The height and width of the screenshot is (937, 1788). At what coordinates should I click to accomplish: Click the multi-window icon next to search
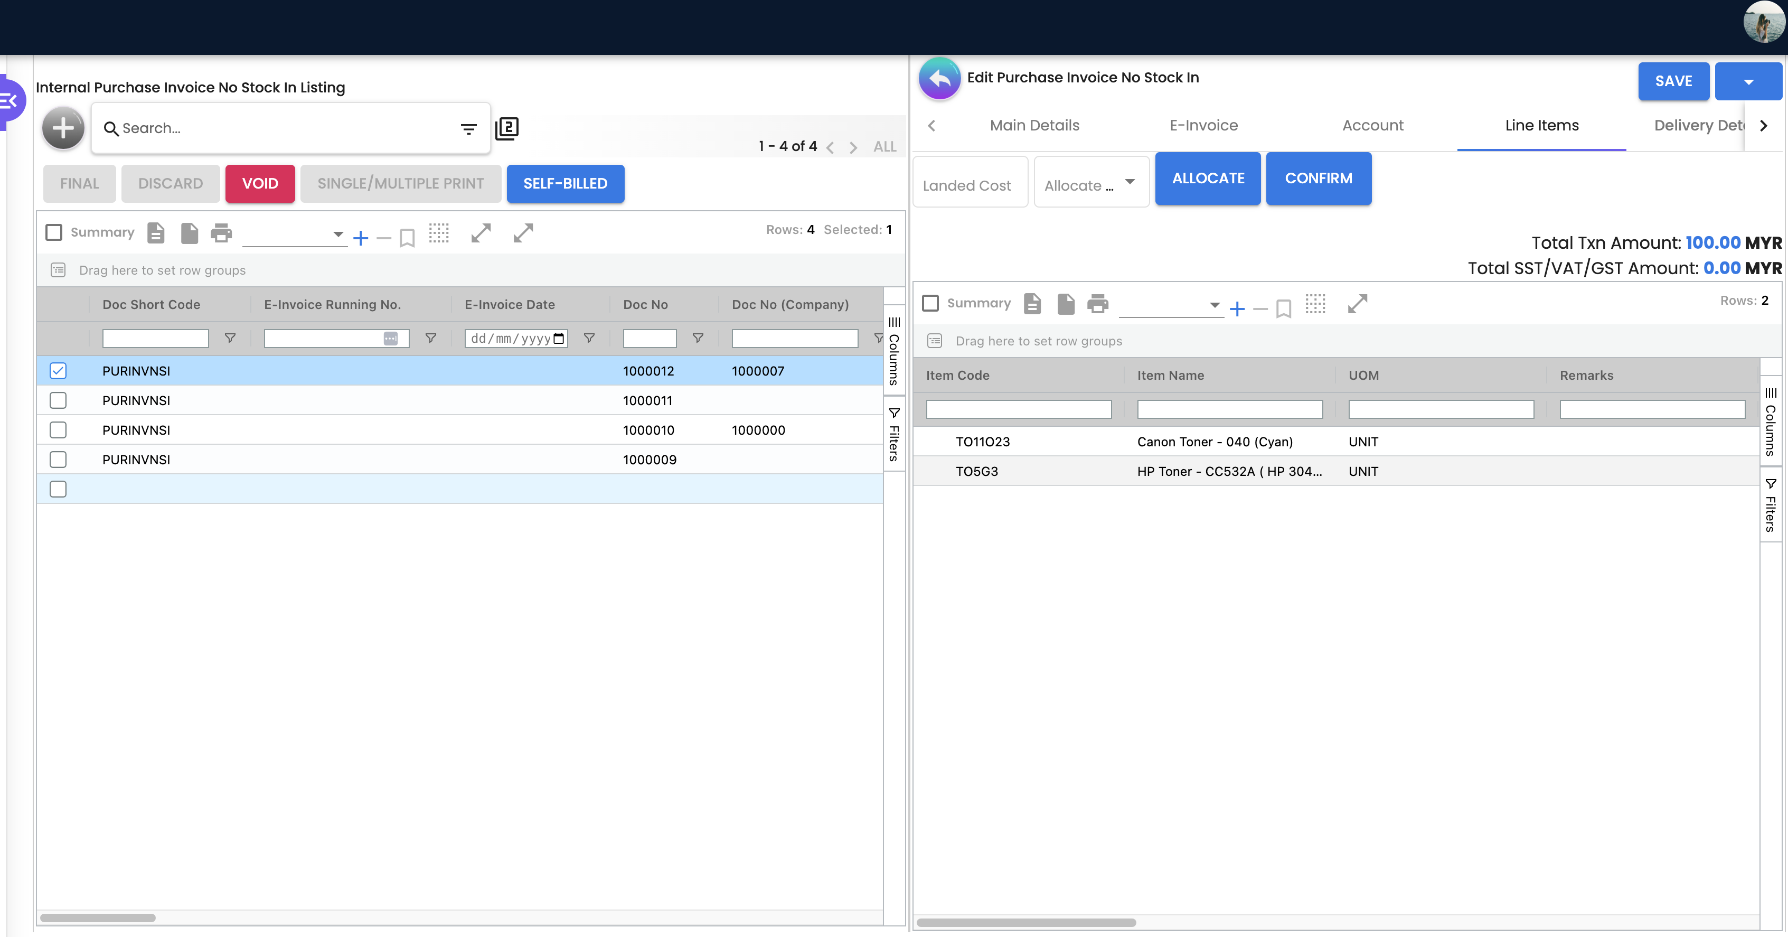[x=507, y=128]
